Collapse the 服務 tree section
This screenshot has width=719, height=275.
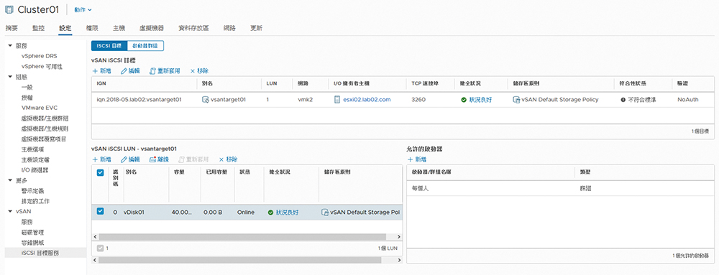coord(9,46)
